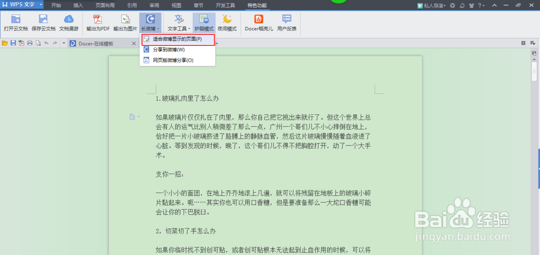Expand side task pane blue arrow handle
The image size is (540, 255).
538,169
